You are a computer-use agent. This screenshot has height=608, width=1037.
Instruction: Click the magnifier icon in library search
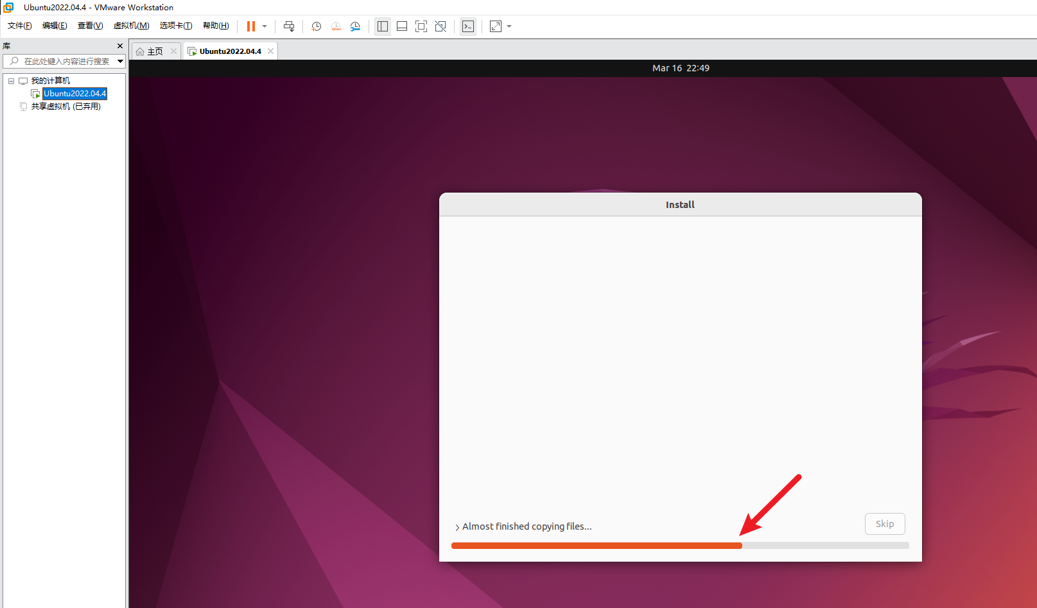click(14, 61)
